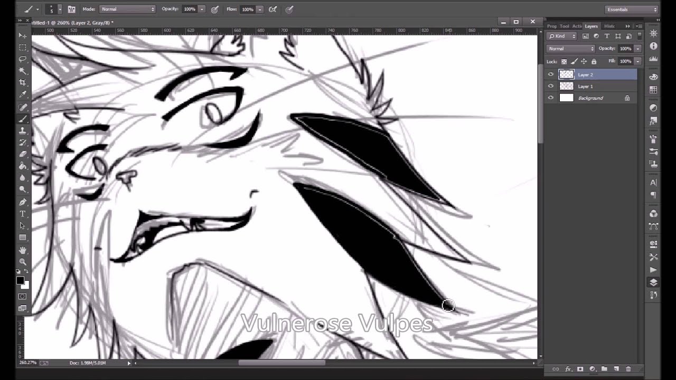
Task: Open the Kind filter dropdown
Action: (x=562, y=36)
